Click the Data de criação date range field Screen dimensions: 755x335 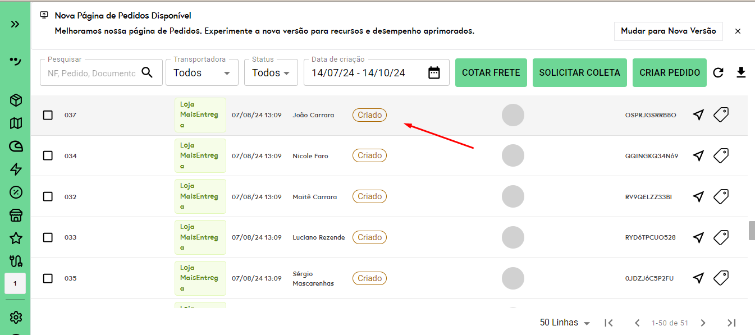click(x=377, y=72)
